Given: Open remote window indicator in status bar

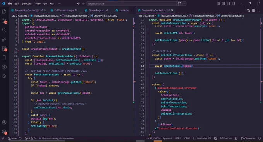Looking at the screenshot, I should tap(3, 139).
